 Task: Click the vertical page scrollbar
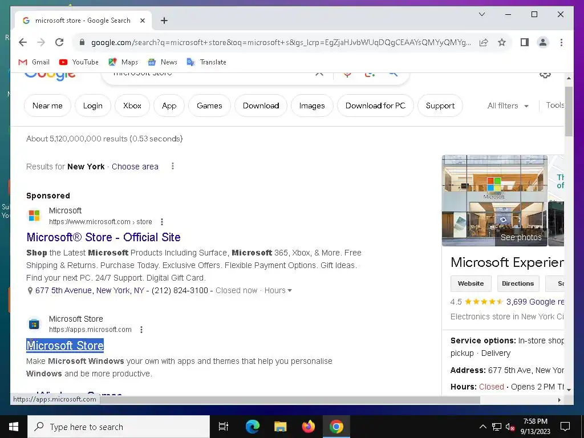pos(569,111)
